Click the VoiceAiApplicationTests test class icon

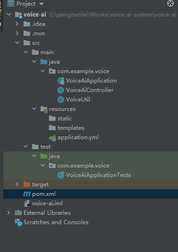[61, 175]
